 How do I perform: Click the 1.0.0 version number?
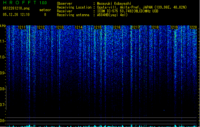click(x=43, y=3)
